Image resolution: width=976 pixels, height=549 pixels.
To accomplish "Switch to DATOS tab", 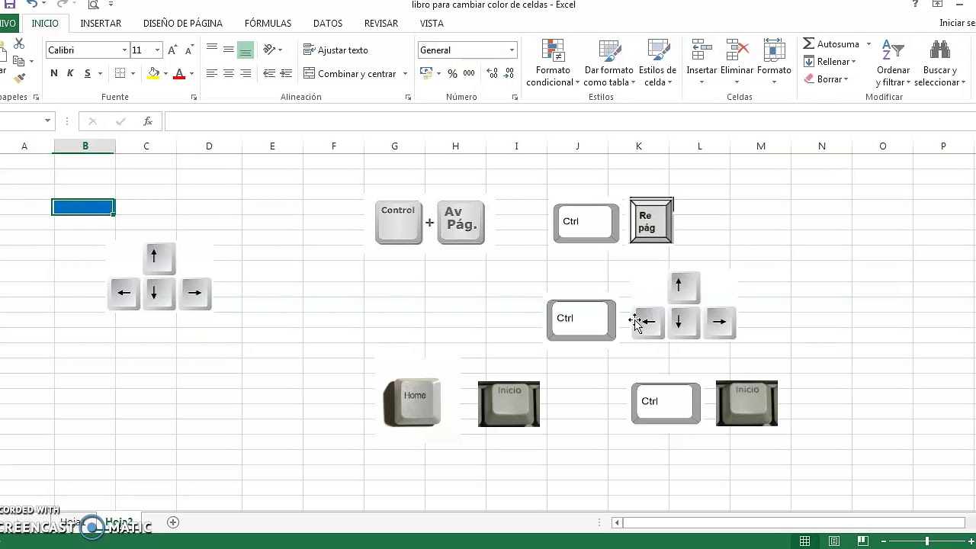I will pos(328,24).
